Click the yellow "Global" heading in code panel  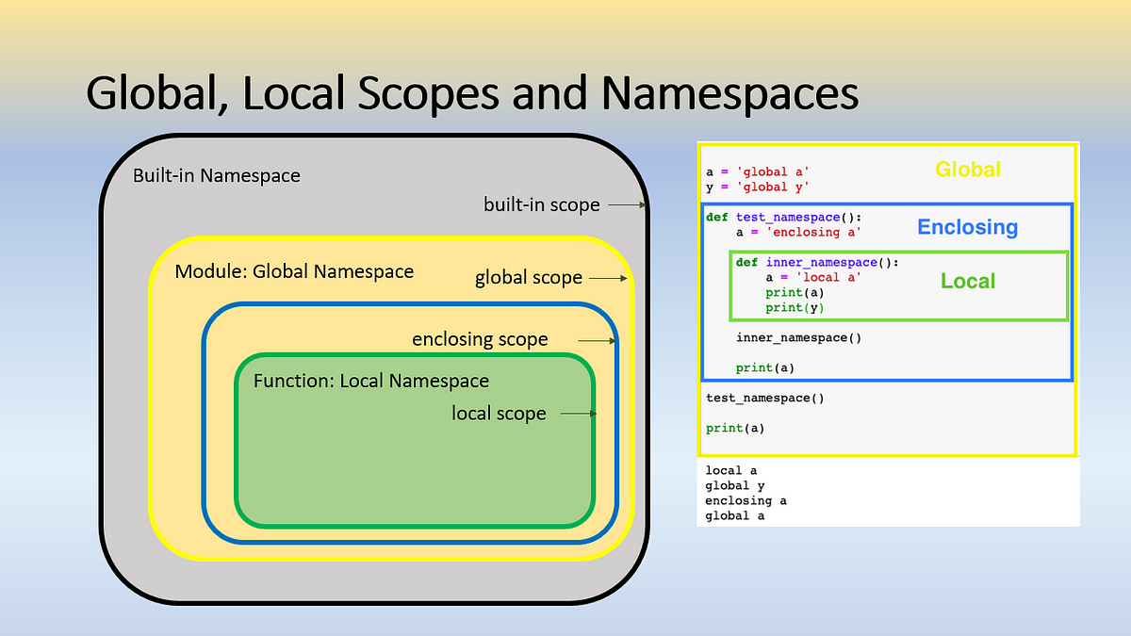(x=968, y=170)
